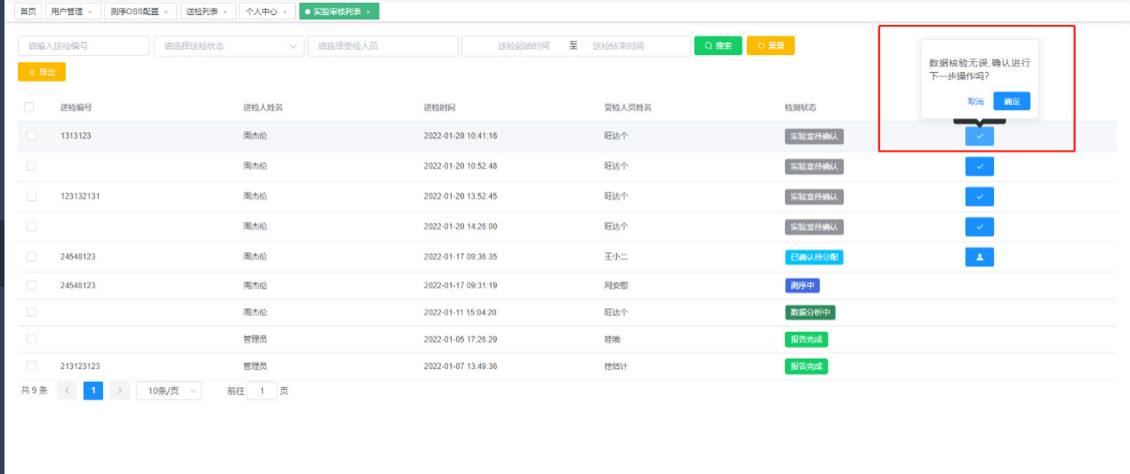Check the box for the 213123123 row

[32, 366]
